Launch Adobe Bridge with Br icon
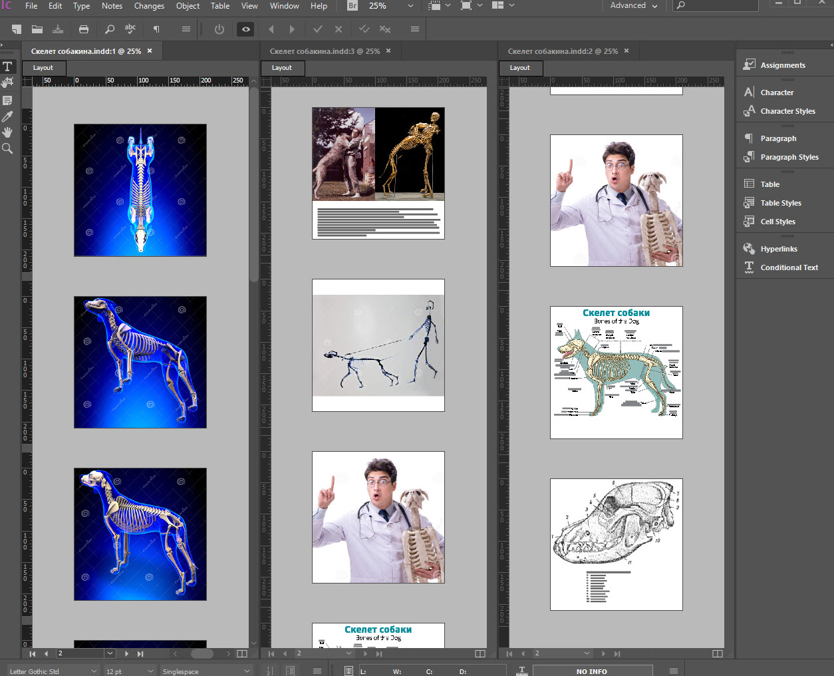Screen dimensions: 834x676 click(x=352, y=6)
